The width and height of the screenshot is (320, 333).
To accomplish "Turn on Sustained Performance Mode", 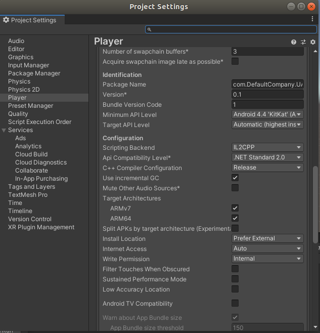I will point(235,279).
